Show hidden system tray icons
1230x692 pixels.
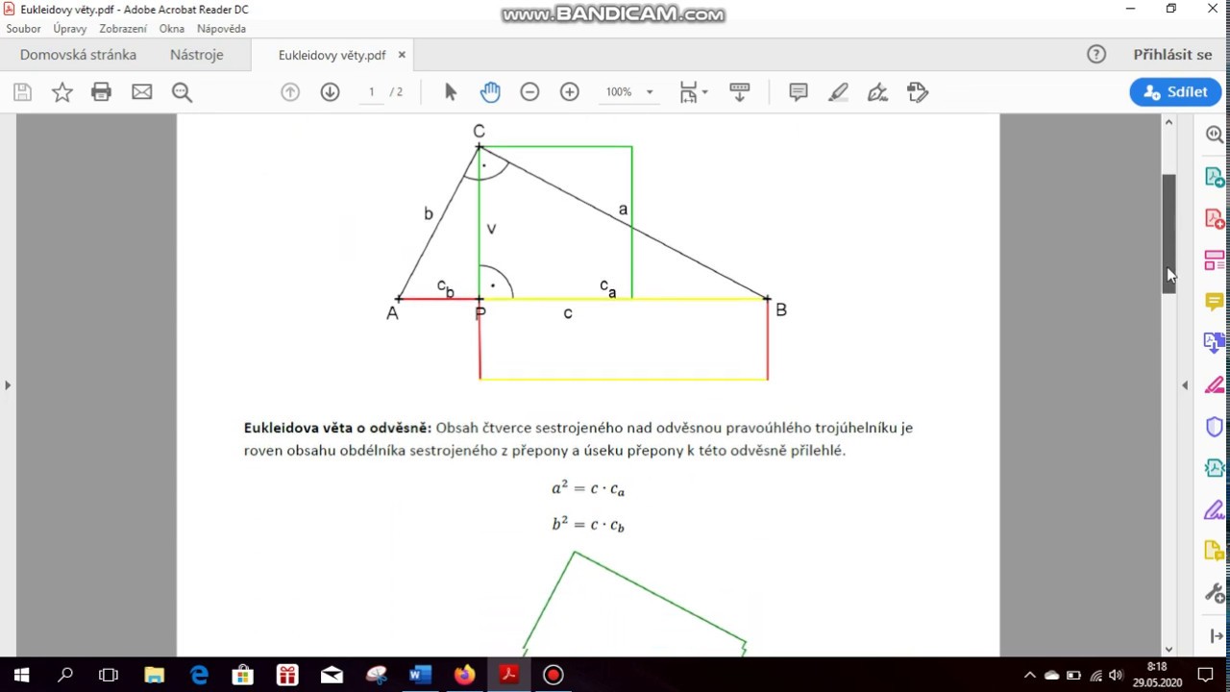[1029, 675]
